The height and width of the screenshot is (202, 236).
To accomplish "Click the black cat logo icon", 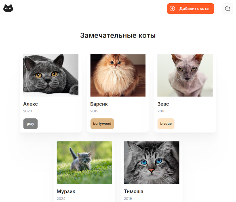I will click(8, 8).
